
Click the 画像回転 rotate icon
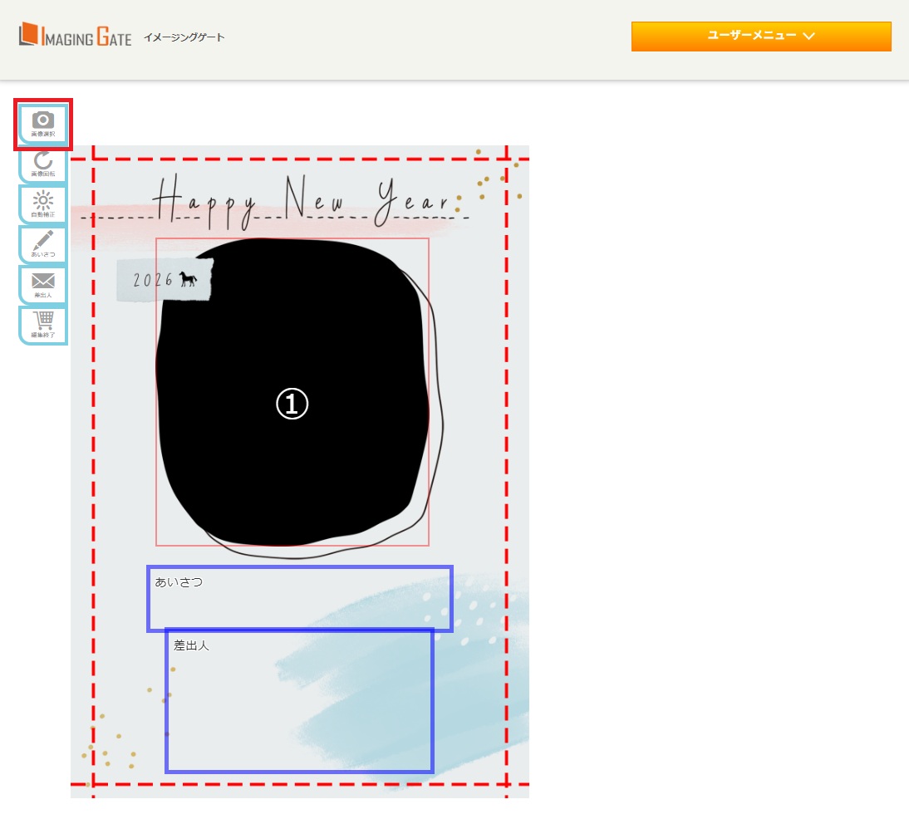point(43,164)
